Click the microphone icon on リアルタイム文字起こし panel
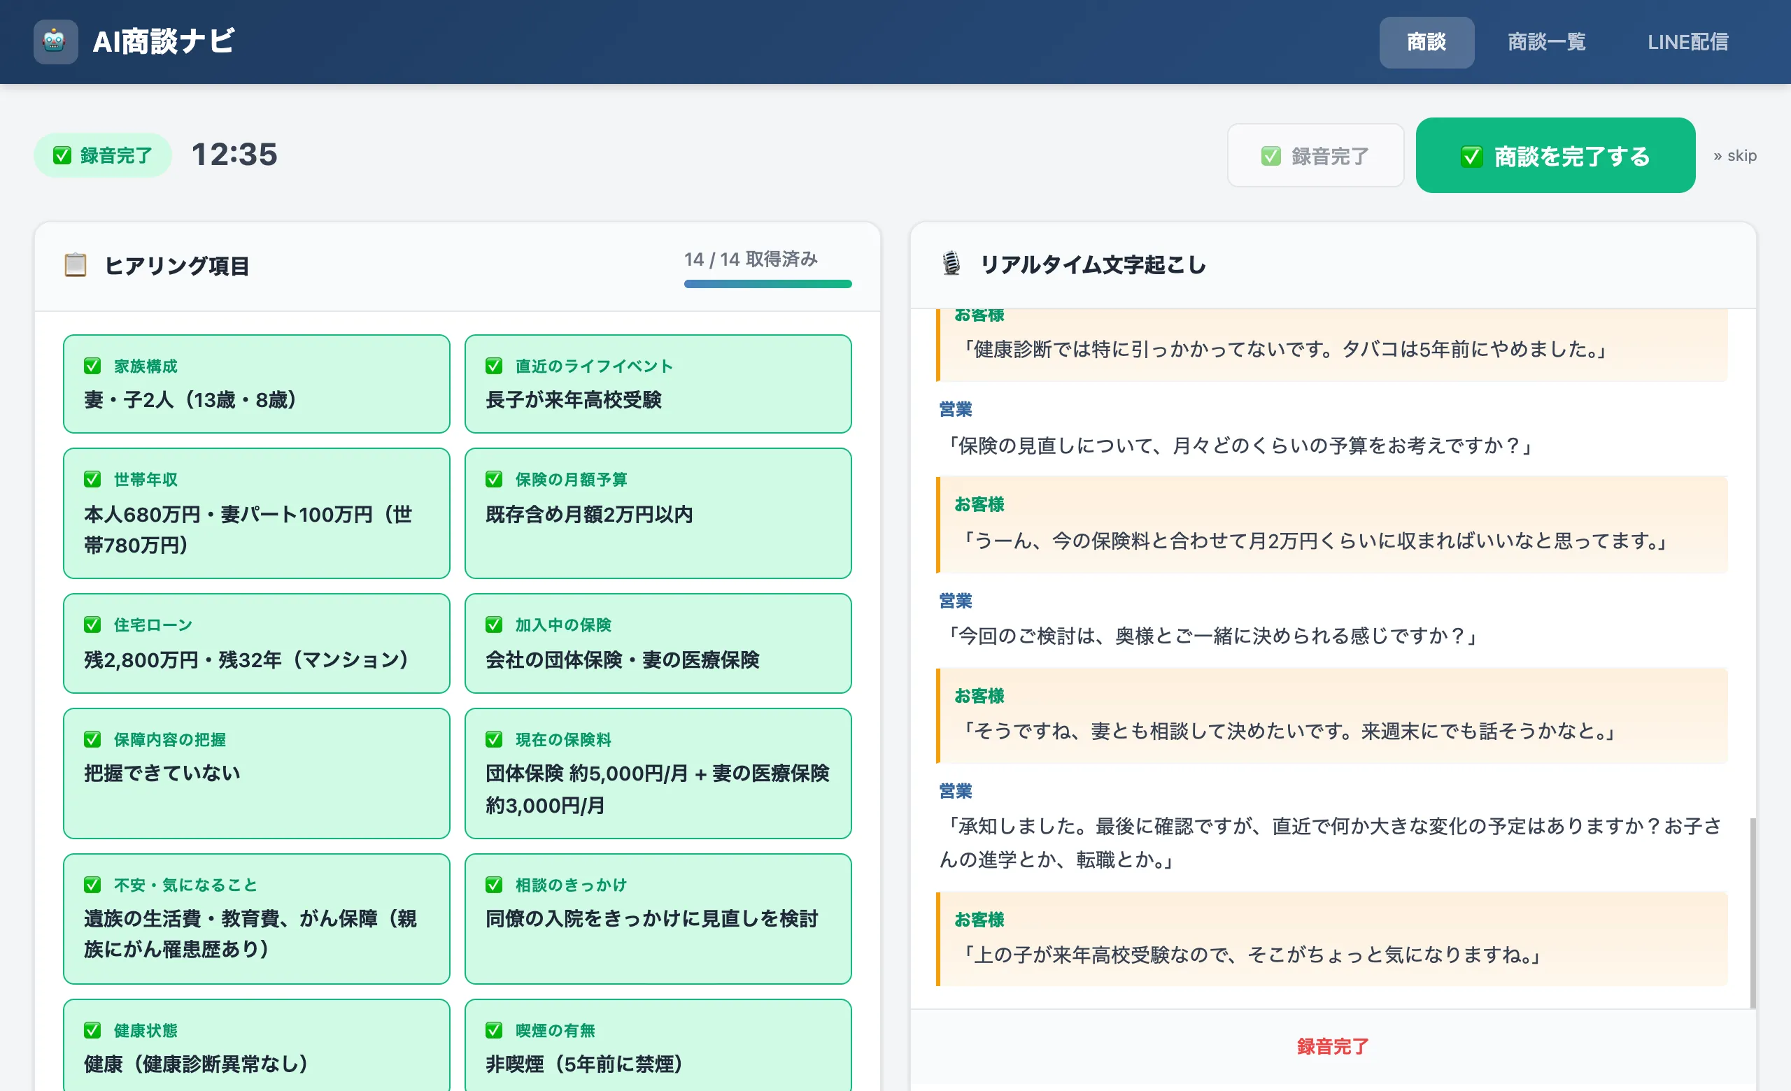 click(x=949, y=264)
